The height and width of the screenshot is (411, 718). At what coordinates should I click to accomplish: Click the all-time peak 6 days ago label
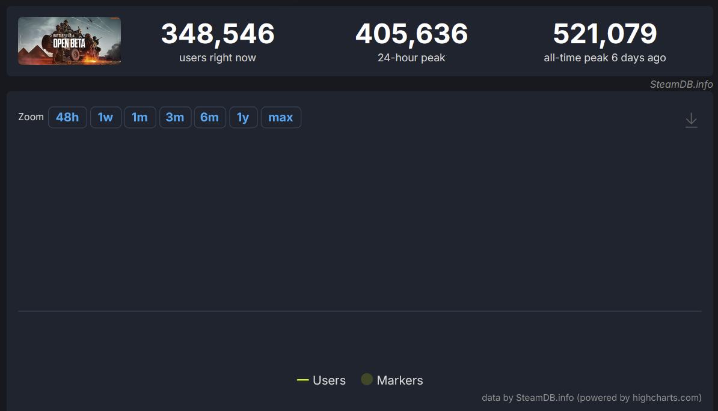click(x=605, y=58)
